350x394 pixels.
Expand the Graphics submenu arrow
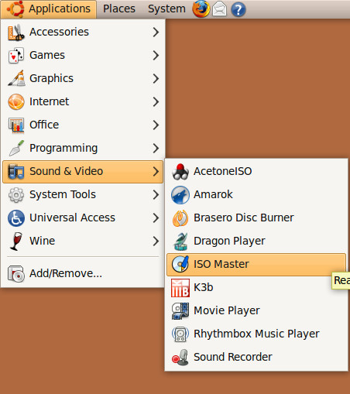tap(156, 78)
